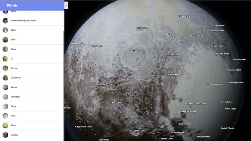The width and height of the screenshot is (251, 141).
Task: Click the Soyuz Colles label
Action: 227,102
